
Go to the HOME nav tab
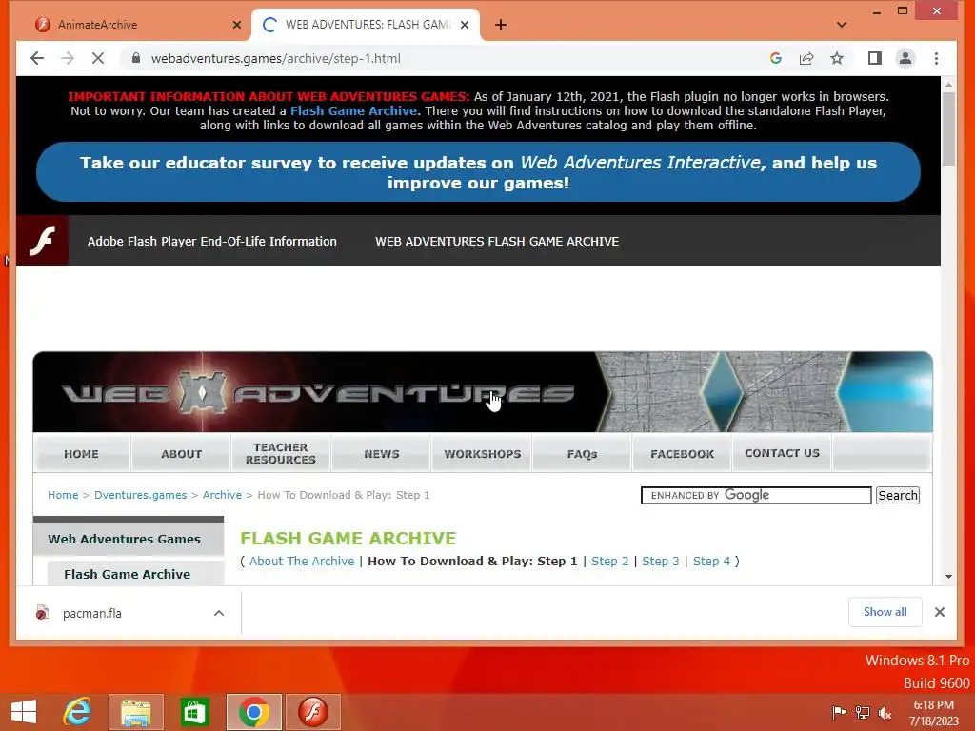tap(82, 454)
